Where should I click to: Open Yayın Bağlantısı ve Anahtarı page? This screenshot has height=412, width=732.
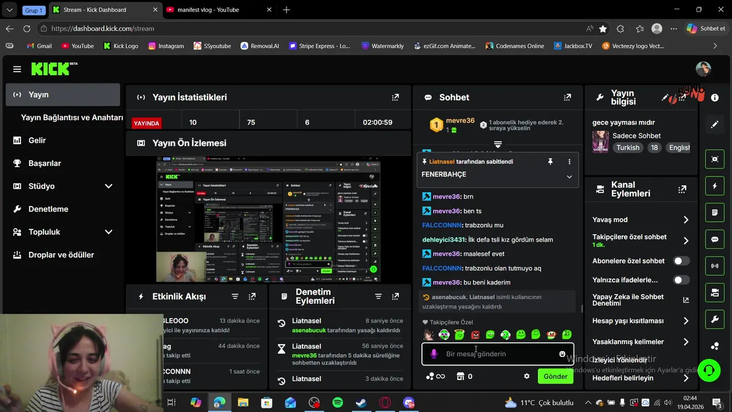pyautogui.click(x=72, y=117)
